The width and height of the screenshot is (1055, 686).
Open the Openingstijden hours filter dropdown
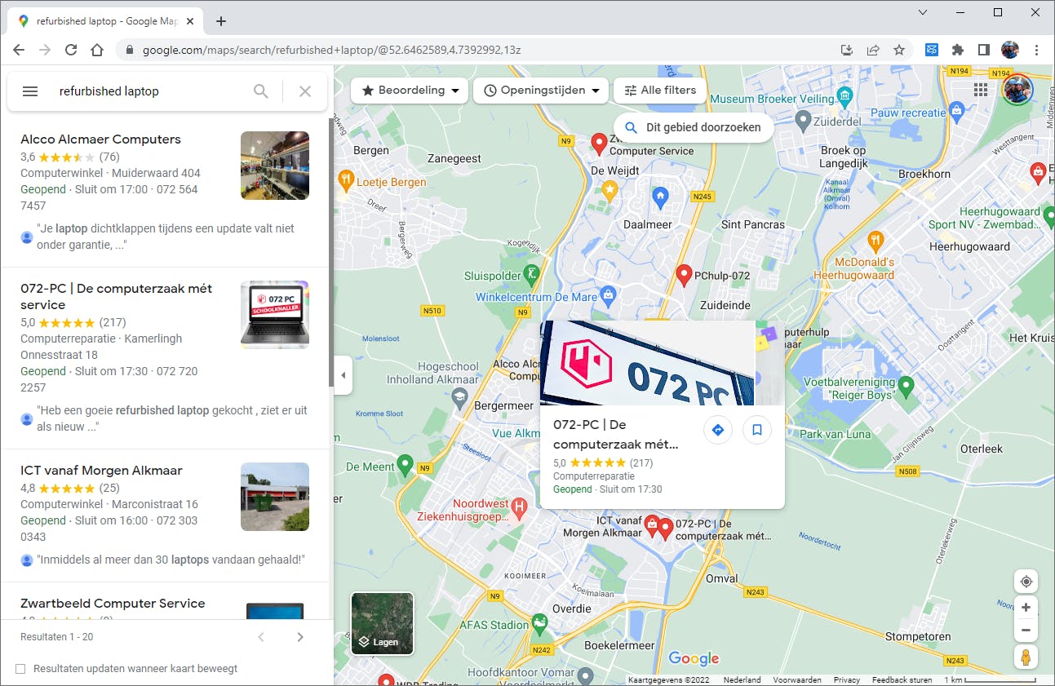click(x=542, y=91)
